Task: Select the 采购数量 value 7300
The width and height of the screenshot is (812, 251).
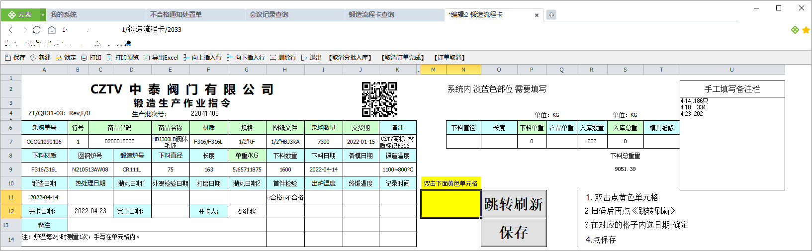Action: [323, 142]
